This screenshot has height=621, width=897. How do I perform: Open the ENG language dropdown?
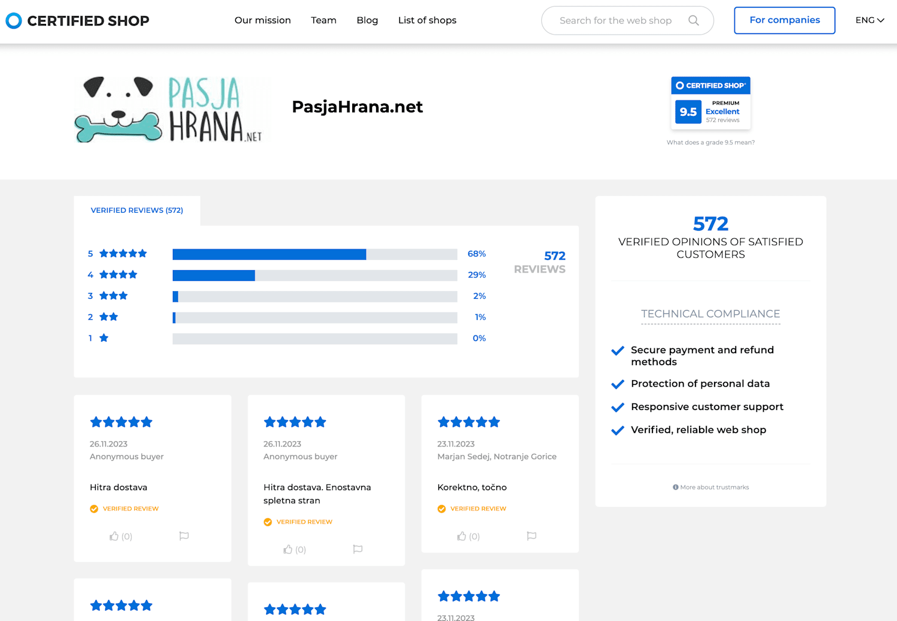[869, 20]
